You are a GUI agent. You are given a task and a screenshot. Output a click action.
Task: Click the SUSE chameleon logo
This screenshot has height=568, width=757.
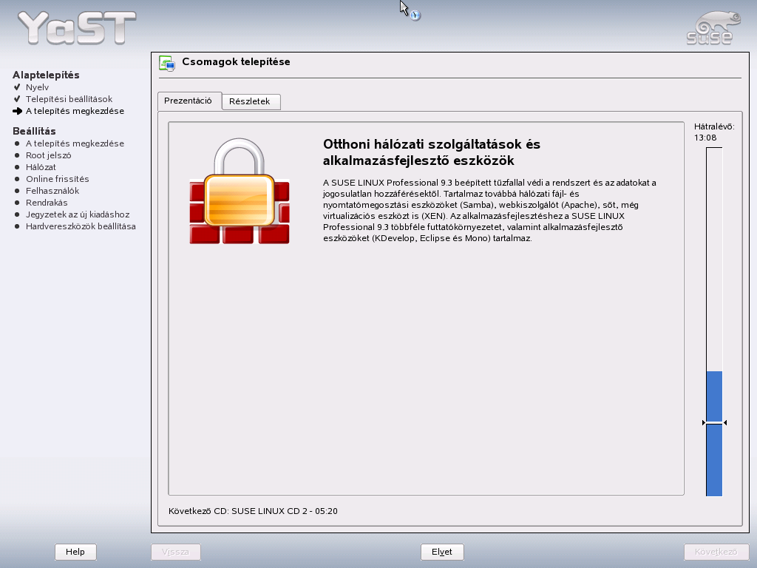713,28
